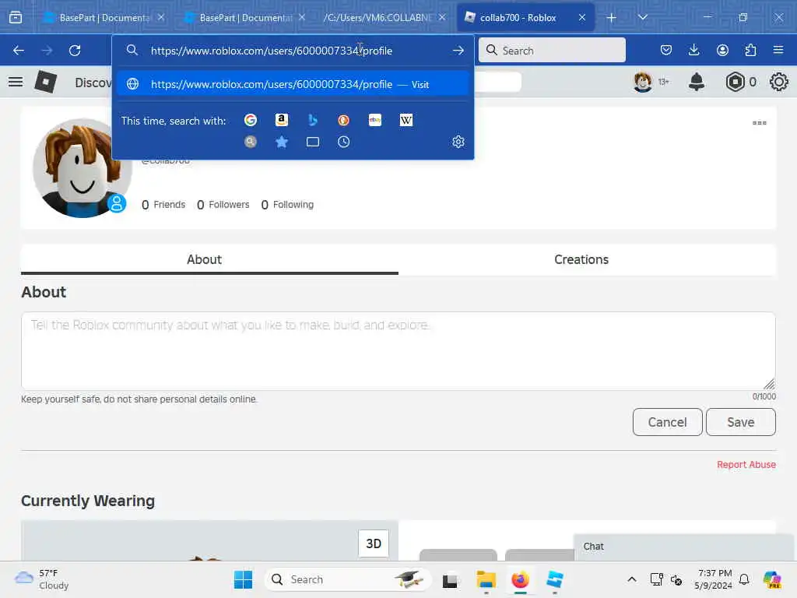The width and height of the screenshot is (797, 598).
Task: Click the Firefox Search box
Action: point(552,50)
